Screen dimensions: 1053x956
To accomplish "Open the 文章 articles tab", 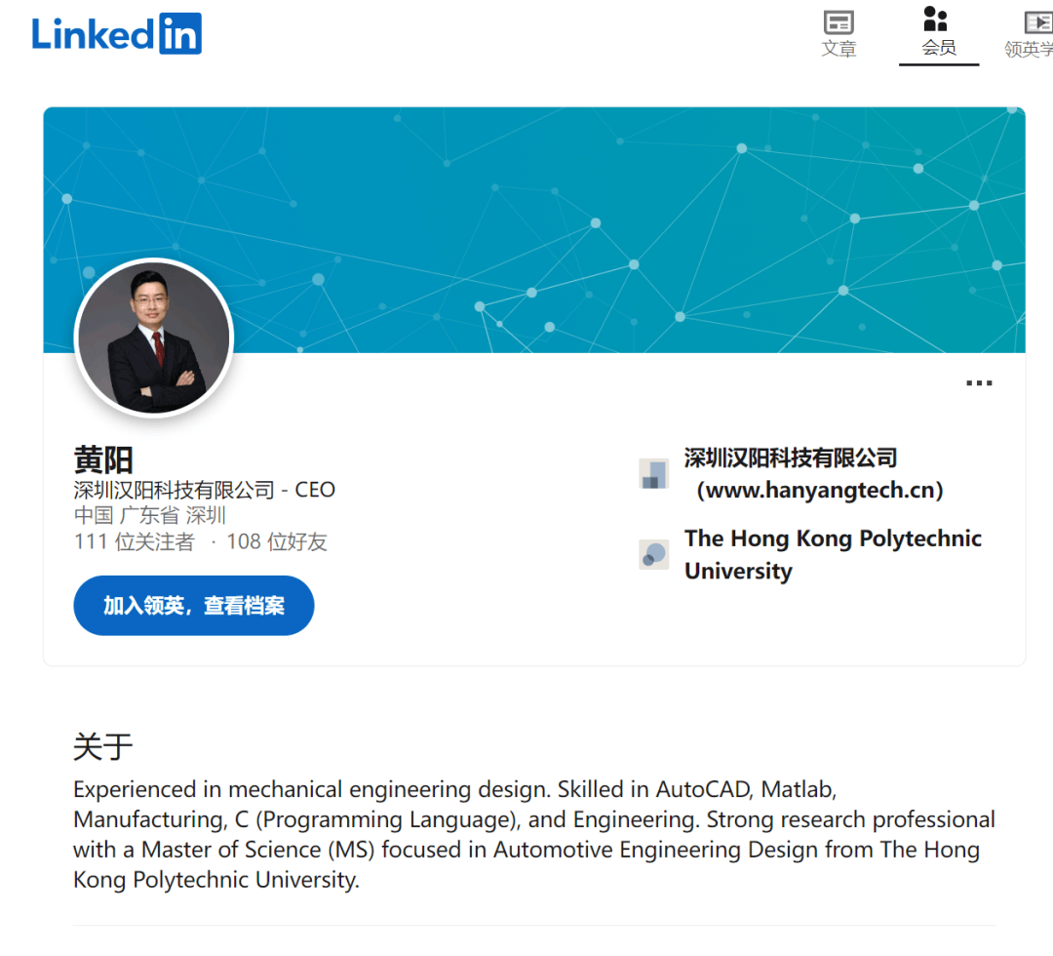I will [838, 35].
